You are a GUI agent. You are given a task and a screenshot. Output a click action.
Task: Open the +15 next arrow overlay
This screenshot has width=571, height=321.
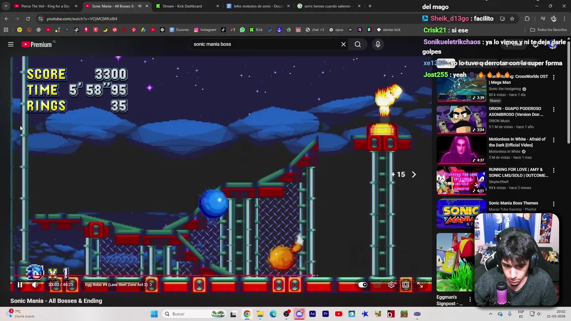(414, 175)
